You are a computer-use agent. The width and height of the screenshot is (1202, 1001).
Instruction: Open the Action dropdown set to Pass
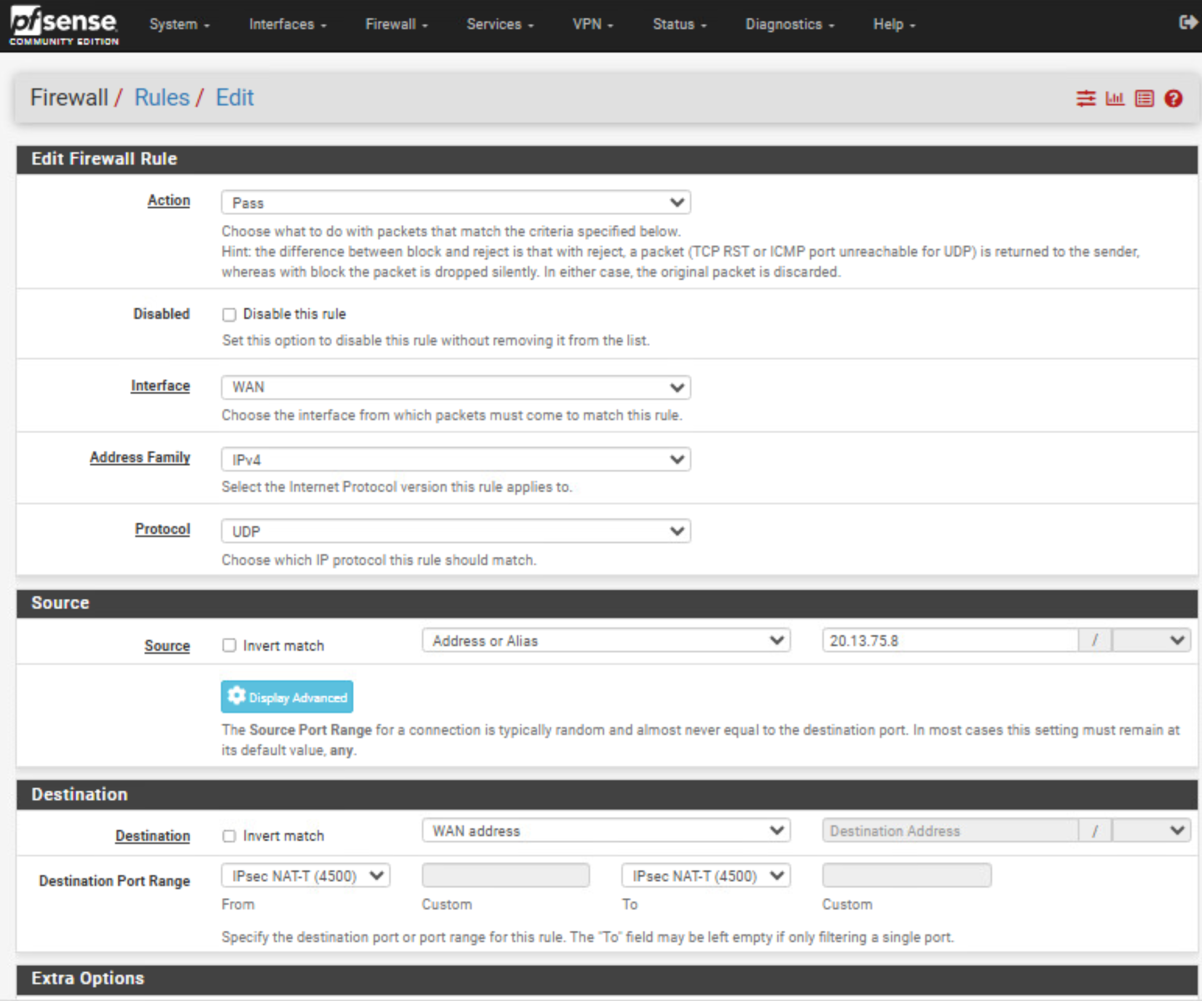[456, 203]
